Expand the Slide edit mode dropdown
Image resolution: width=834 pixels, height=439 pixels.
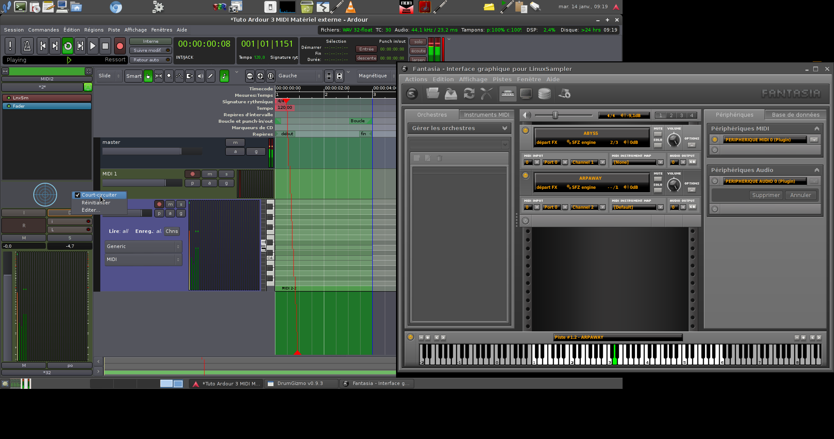(x=109, y=76)
